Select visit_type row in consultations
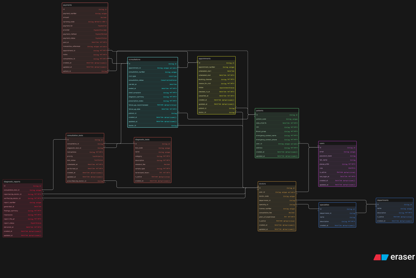Image resolution: width=416 pixels, height=278 pixels. pos(153,76)
